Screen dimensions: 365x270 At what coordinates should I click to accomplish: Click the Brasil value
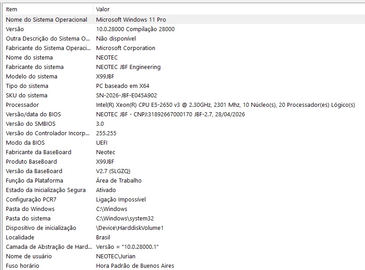tap(103, 238)
